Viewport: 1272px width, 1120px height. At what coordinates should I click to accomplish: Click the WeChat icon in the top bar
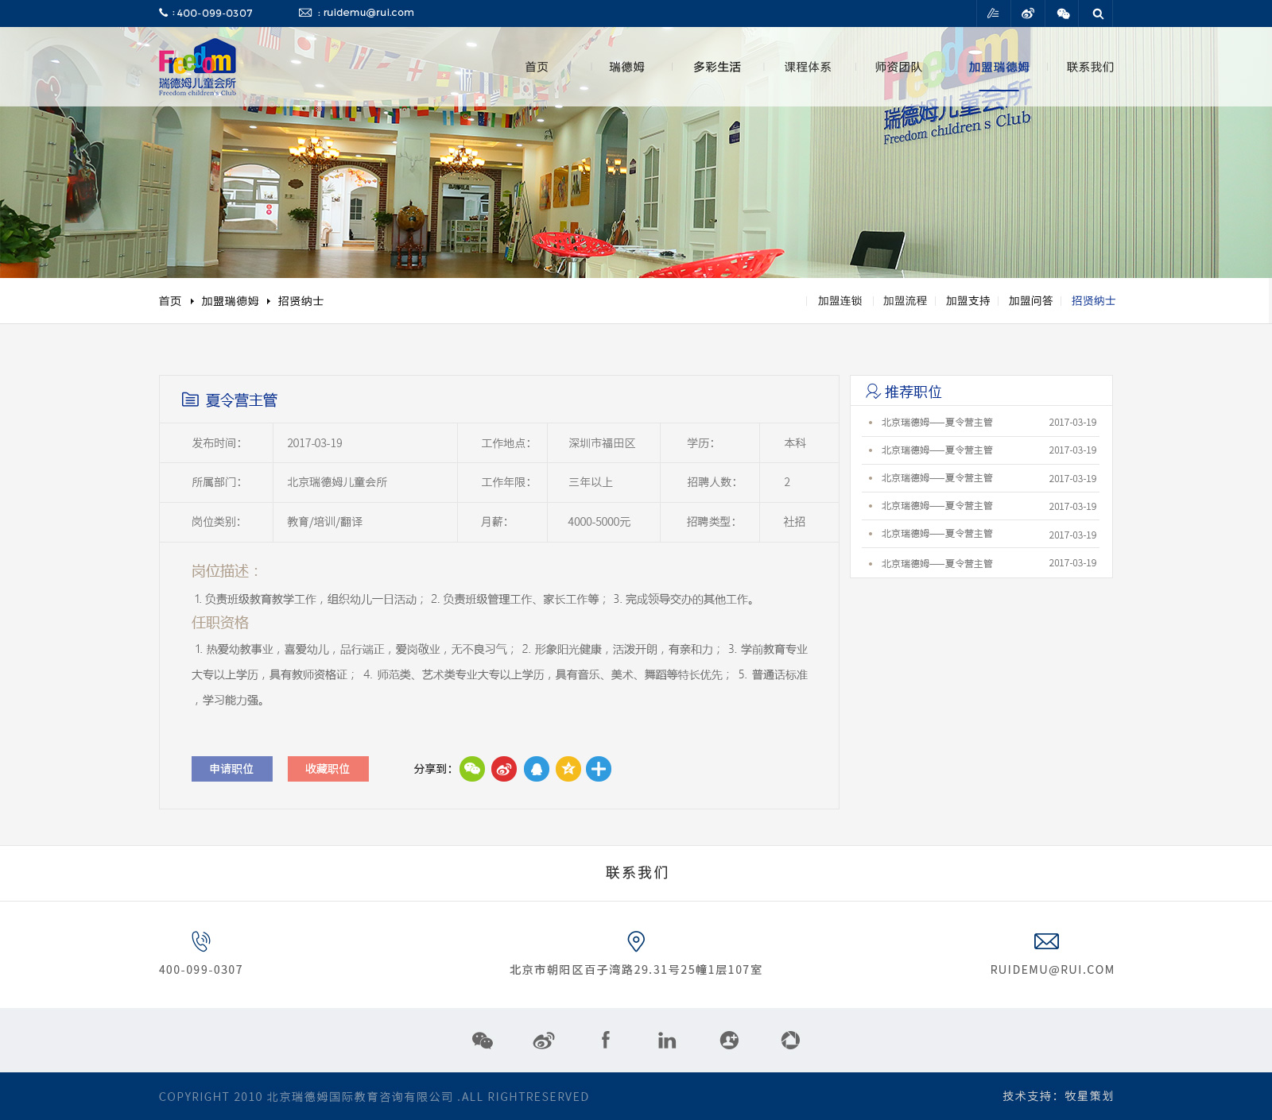click(1063, 13)
